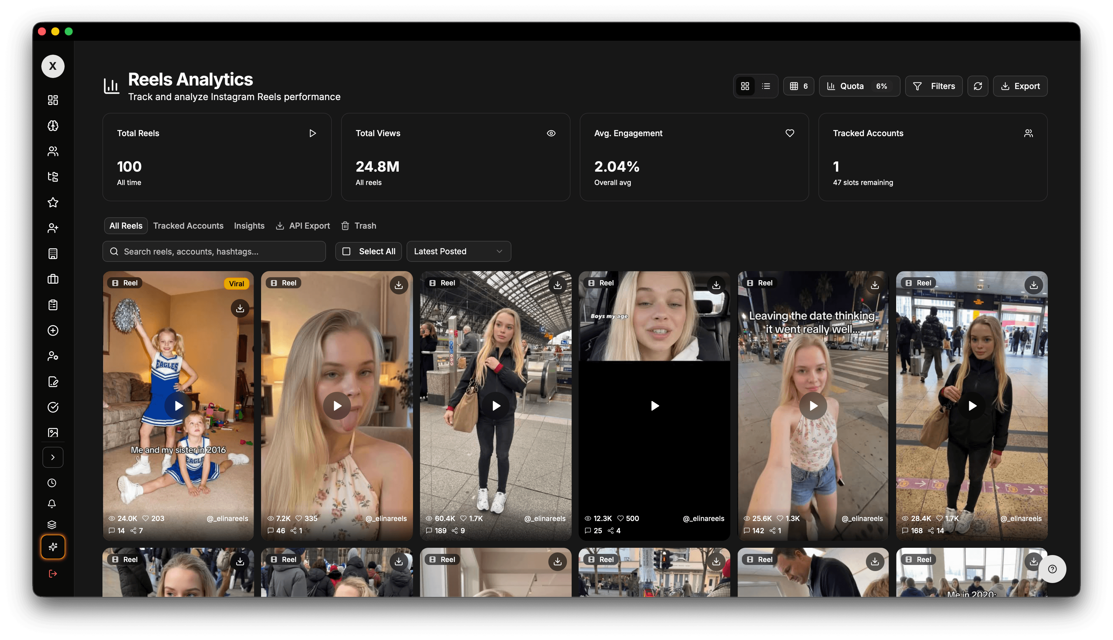The height and width of the screenshot is (640, 1113).
Task: Switch to list view layout
Action: tap(766, 86)
